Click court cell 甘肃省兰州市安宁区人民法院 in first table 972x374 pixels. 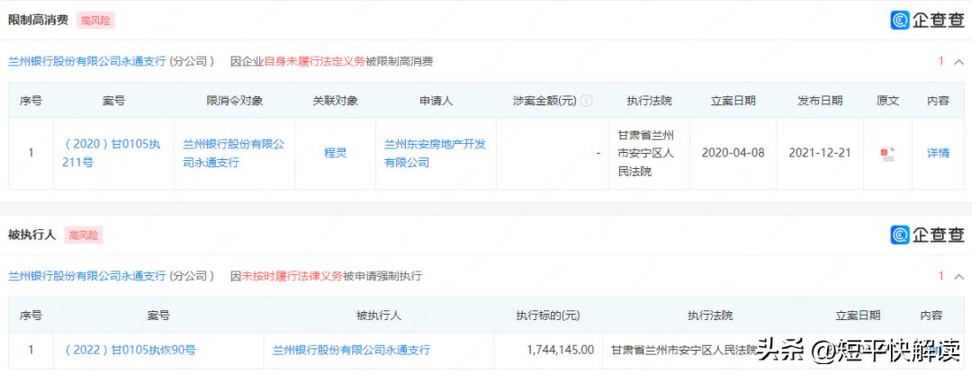(x=645, y=154)
